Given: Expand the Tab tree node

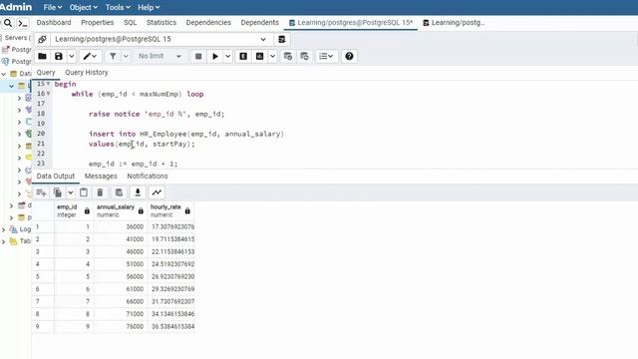Looking at the screenshot, I should [x=4, y=241].
